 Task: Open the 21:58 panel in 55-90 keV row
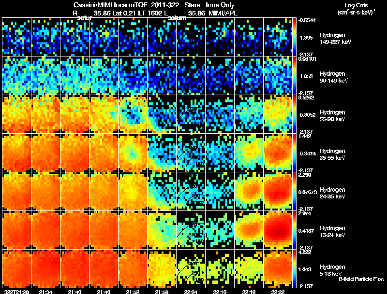click(x=162, y=114)
